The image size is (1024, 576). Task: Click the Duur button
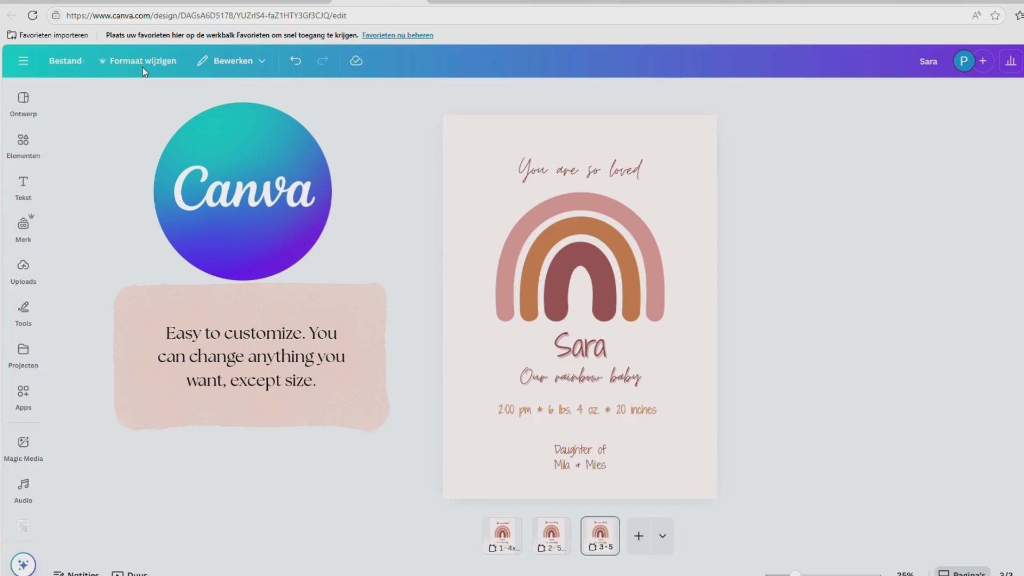coord(129,573)
